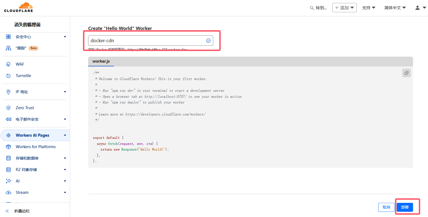Open WAF in the sidebar

click(20, 64)
